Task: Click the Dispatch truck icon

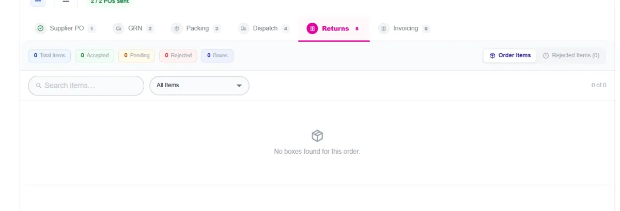Action: click(x=244, y=28)
